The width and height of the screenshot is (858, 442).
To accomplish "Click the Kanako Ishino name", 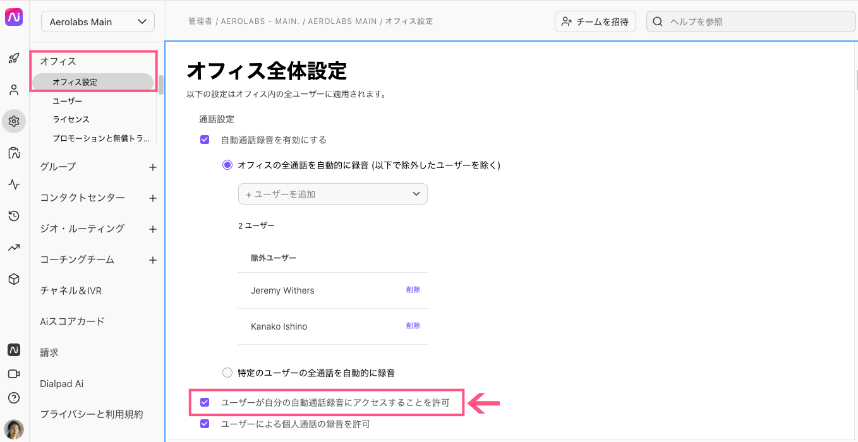I will [x=279, y=326].
